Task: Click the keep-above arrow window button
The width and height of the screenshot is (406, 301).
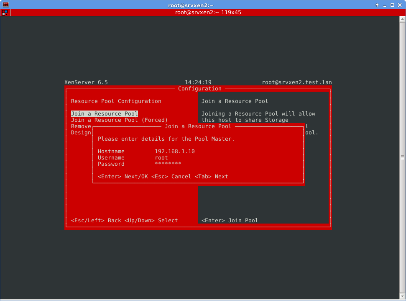Action: tap(377, 5)
